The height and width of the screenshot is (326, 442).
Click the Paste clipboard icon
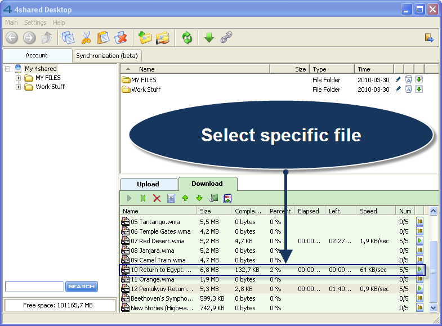click(103, 38)
